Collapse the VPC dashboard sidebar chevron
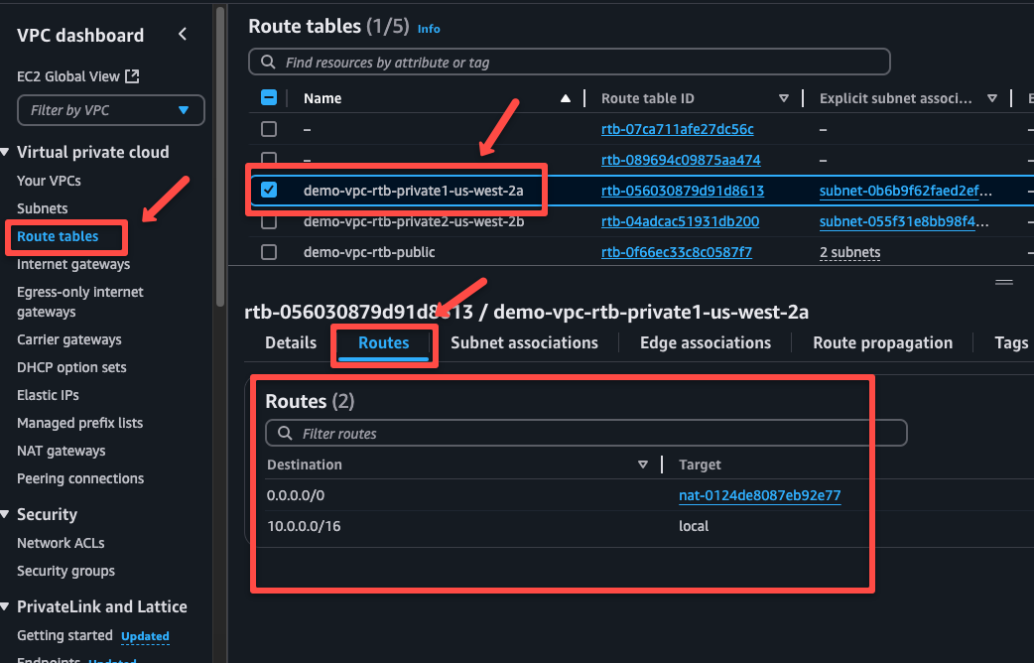 pos(182,33)
